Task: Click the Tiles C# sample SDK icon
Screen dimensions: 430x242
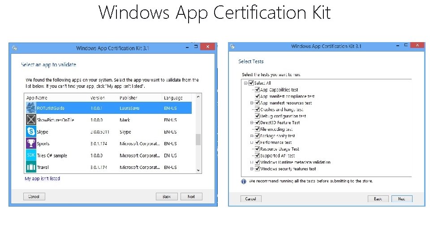Action: pos(31,155)
